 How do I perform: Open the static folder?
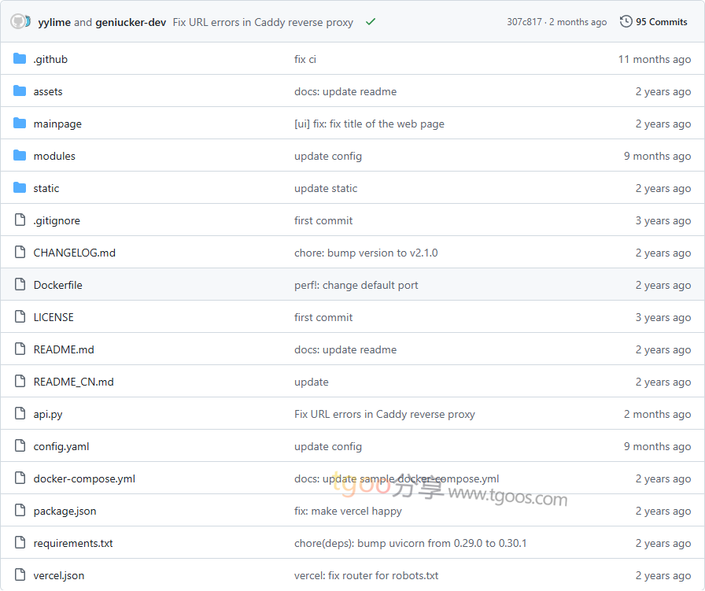click(x=46, y=188)
